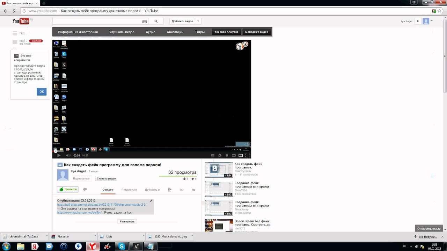
Task: Open the Simka7100 related video title
Action: click(x=252, y=185)
